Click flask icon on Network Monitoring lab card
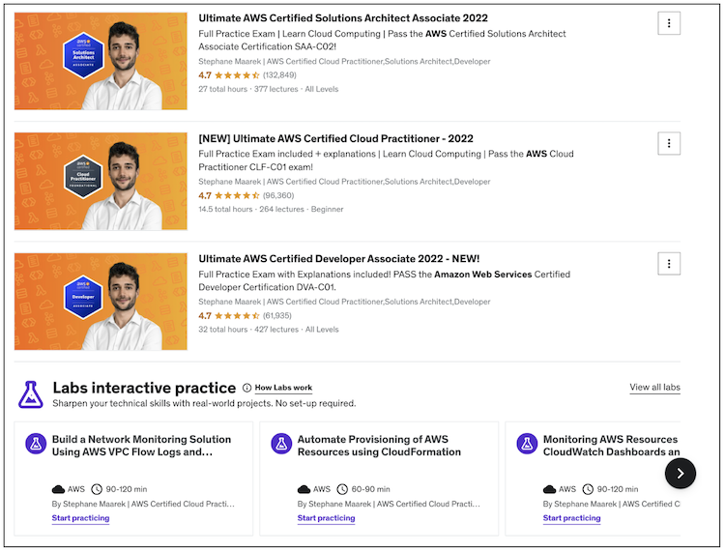Viewport: 725px width, 552px height. (x=37, y=444)
